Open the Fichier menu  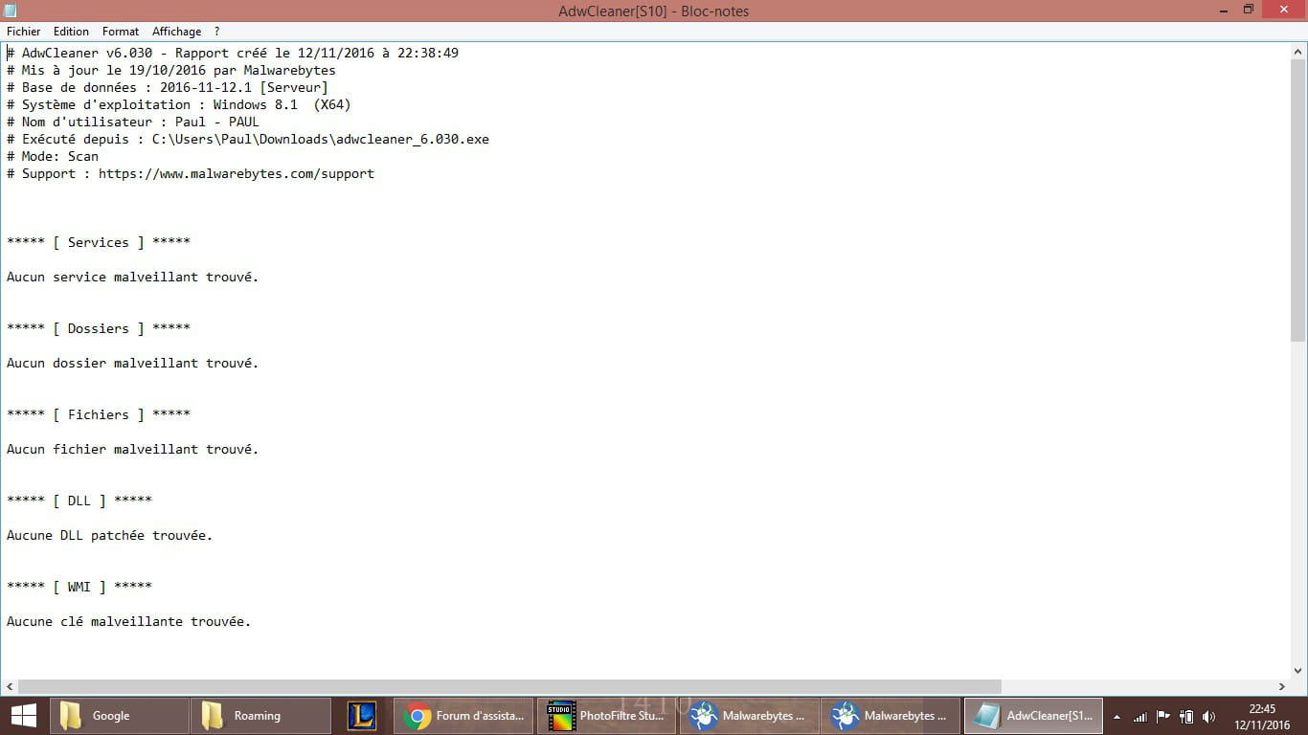(24, 32)
